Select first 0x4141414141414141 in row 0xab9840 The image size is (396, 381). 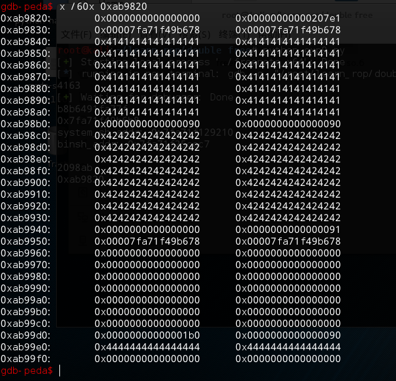(147, 42)
